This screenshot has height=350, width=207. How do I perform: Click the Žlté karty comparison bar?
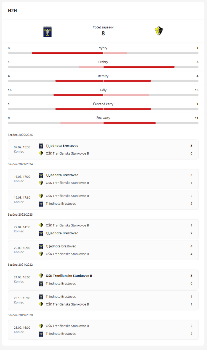click(x=103, y=123)
